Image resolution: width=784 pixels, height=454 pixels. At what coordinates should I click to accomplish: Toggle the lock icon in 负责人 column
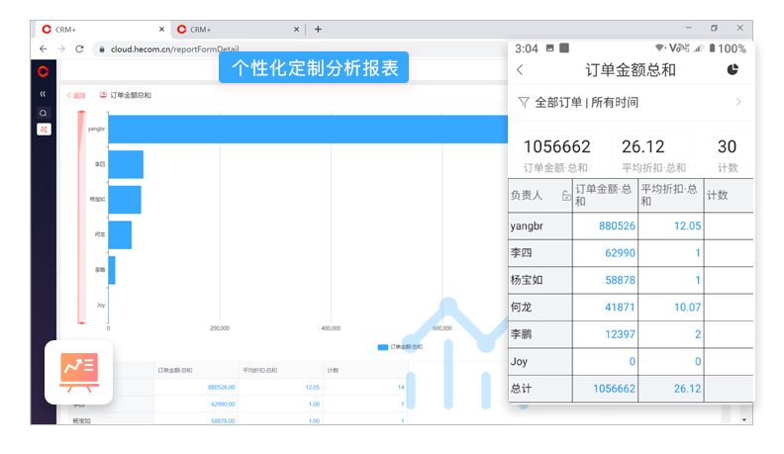pos(564,195)
